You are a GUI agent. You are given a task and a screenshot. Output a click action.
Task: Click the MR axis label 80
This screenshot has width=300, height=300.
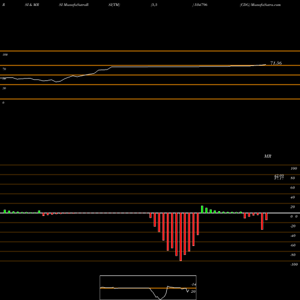point(293,178)
